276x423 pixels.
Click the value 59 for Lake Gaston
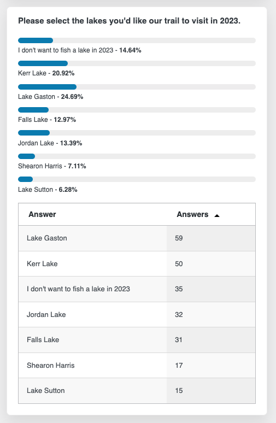pyautogui.click(x=179, y=238)
